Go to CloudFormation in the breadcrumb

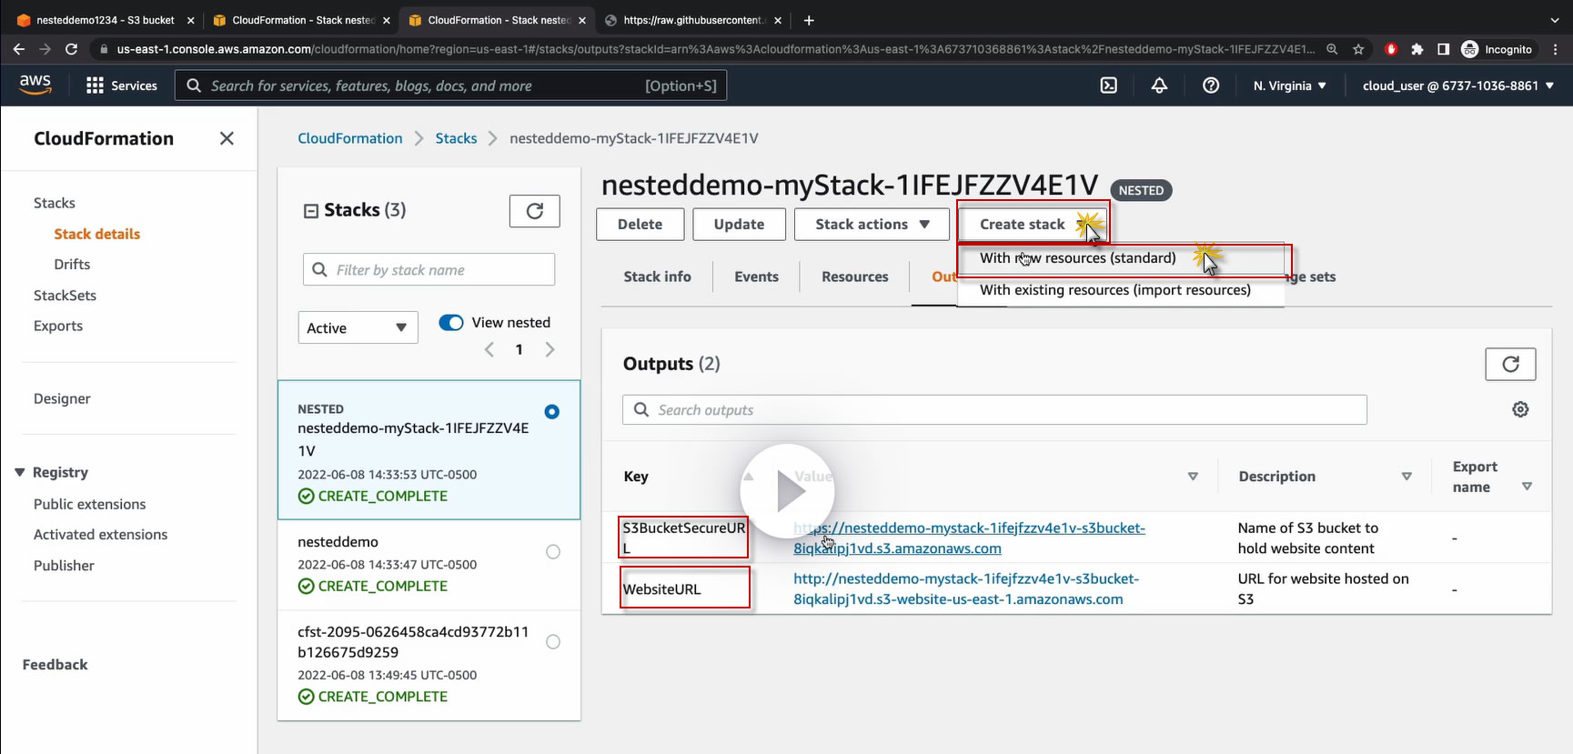pos(350,138)
